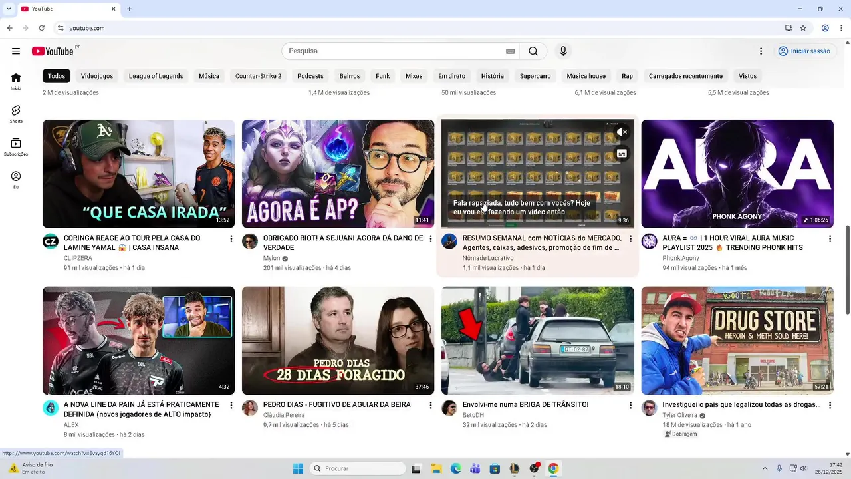Open options menu for RESUMO SEMANAL video
Image resolution: width=851 pixels, height=479 pixels.
coord(630,239)
